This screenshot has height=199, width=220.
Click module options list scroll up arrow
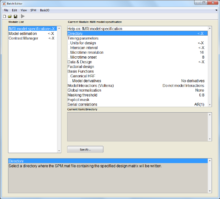coord(210,28)
